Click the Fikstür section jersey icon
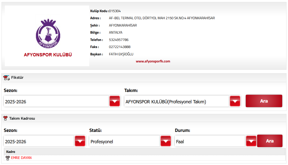 pos(6,78)
